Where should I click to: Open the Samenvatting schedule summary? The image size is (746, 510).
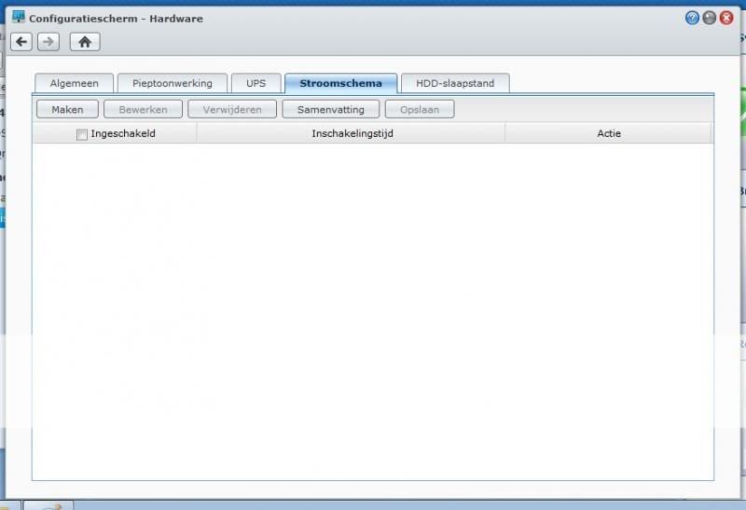[330, 109]
